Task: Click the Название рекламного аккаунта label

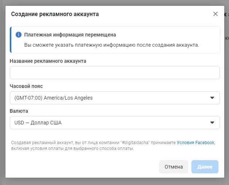Action: click(x=48, y=61)
